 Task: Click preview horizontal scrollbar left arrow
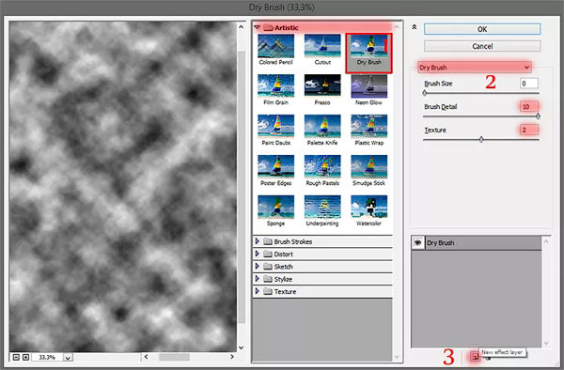click(146, 357)
